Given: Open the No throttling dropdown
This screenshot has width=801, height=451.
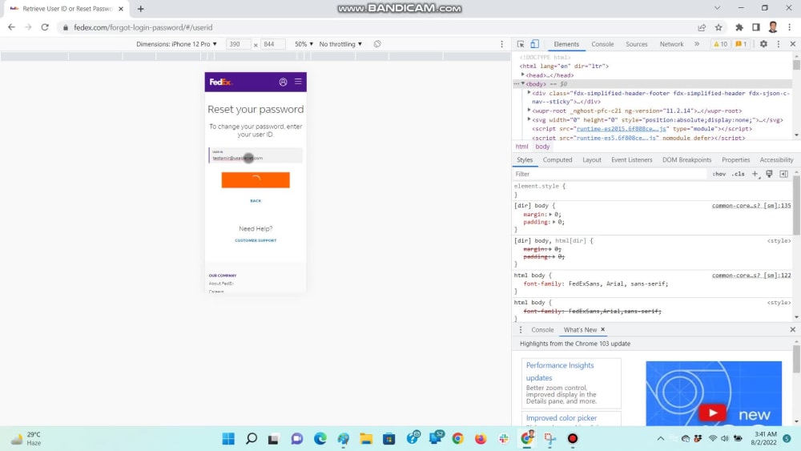Looking at the screenshot, I should 340,44.
